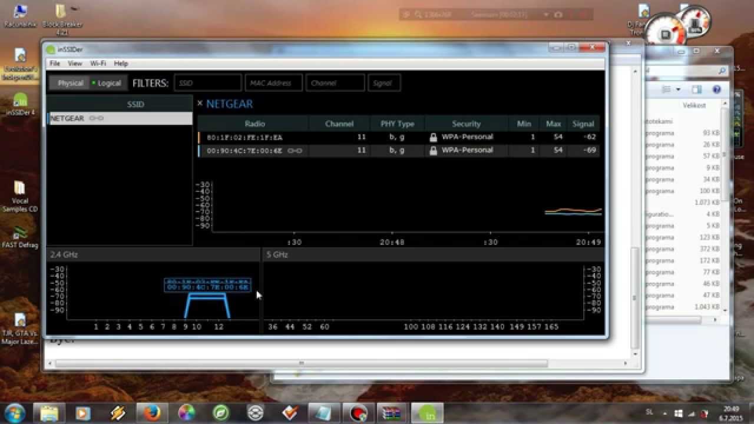Screen dimensions: 754x424
Task: Click change view icon in Explorer window
Action: tap(666, 90)
